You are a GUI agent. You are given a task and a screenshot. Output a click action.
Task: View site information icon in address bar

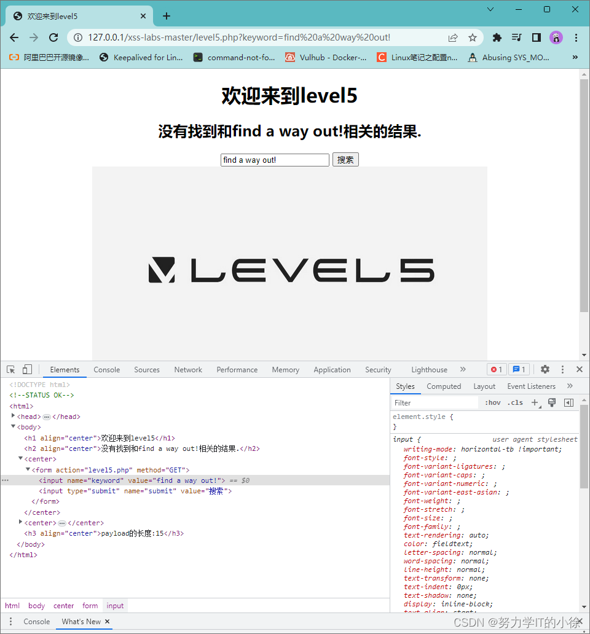coord(78,37)
